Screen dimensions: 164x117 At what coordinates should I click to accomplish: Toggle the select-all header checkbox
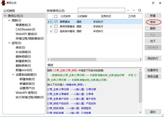[56, 16]
